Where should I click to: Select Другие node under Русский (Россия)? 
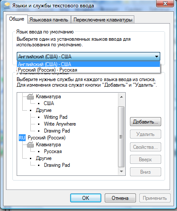[x=44, y=158]
